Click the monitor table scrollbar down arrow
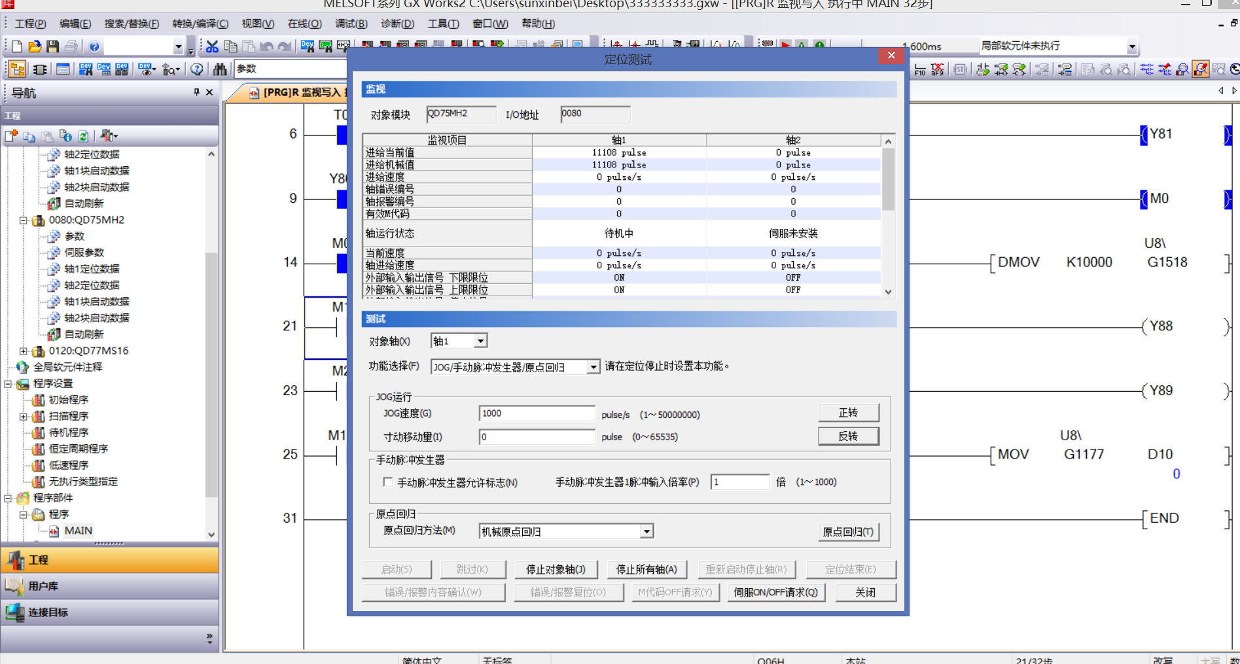1240x664 pixels. pyautogui.click(x=888, y=292)
